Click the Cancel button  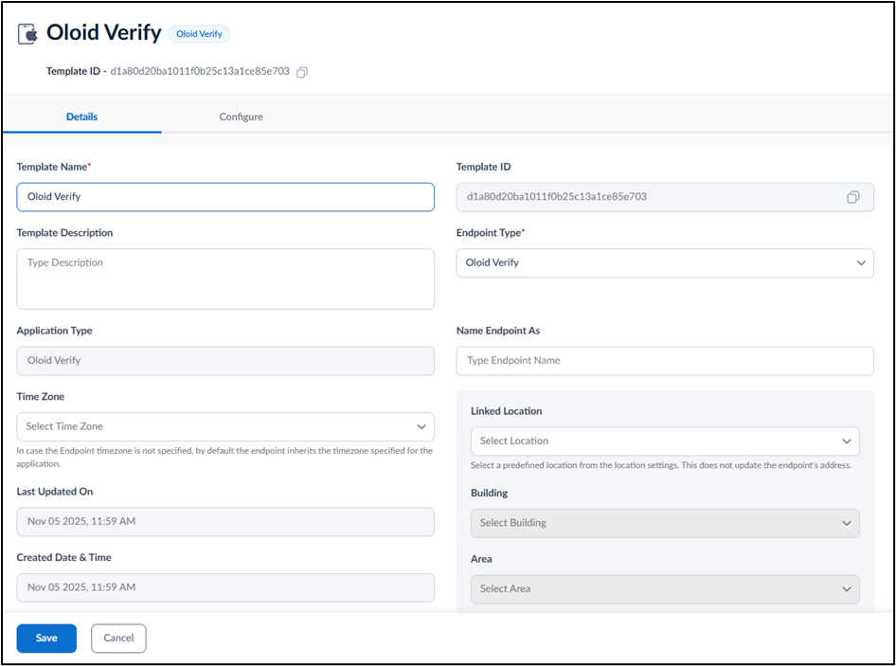coord(118,638)
